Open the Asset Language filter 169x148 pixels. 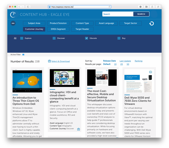(x=106, y=23)
